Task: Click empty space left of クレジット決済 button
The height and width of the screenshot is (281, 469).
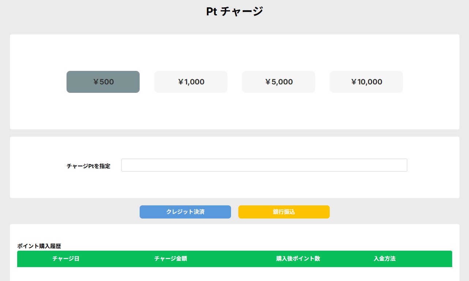Action: click(x=73, y=212)
